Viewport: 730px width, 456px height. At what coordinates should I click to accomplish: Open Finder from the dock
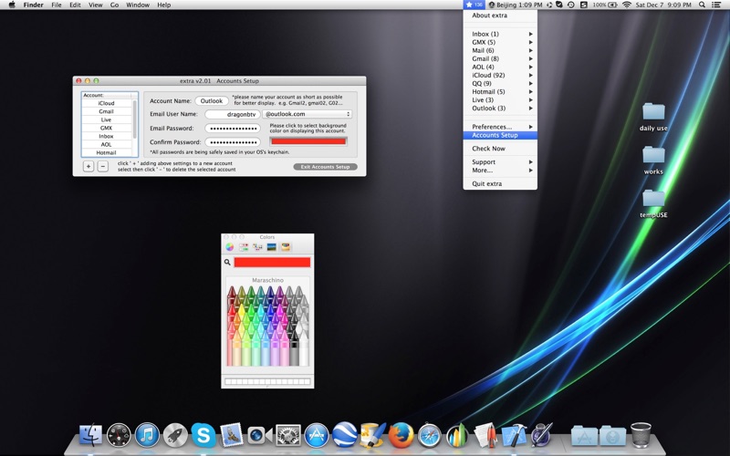[90, 436]
